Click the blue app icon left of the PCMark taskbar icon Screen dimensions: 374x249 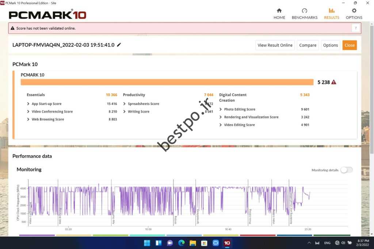click(x=215, y=243)
